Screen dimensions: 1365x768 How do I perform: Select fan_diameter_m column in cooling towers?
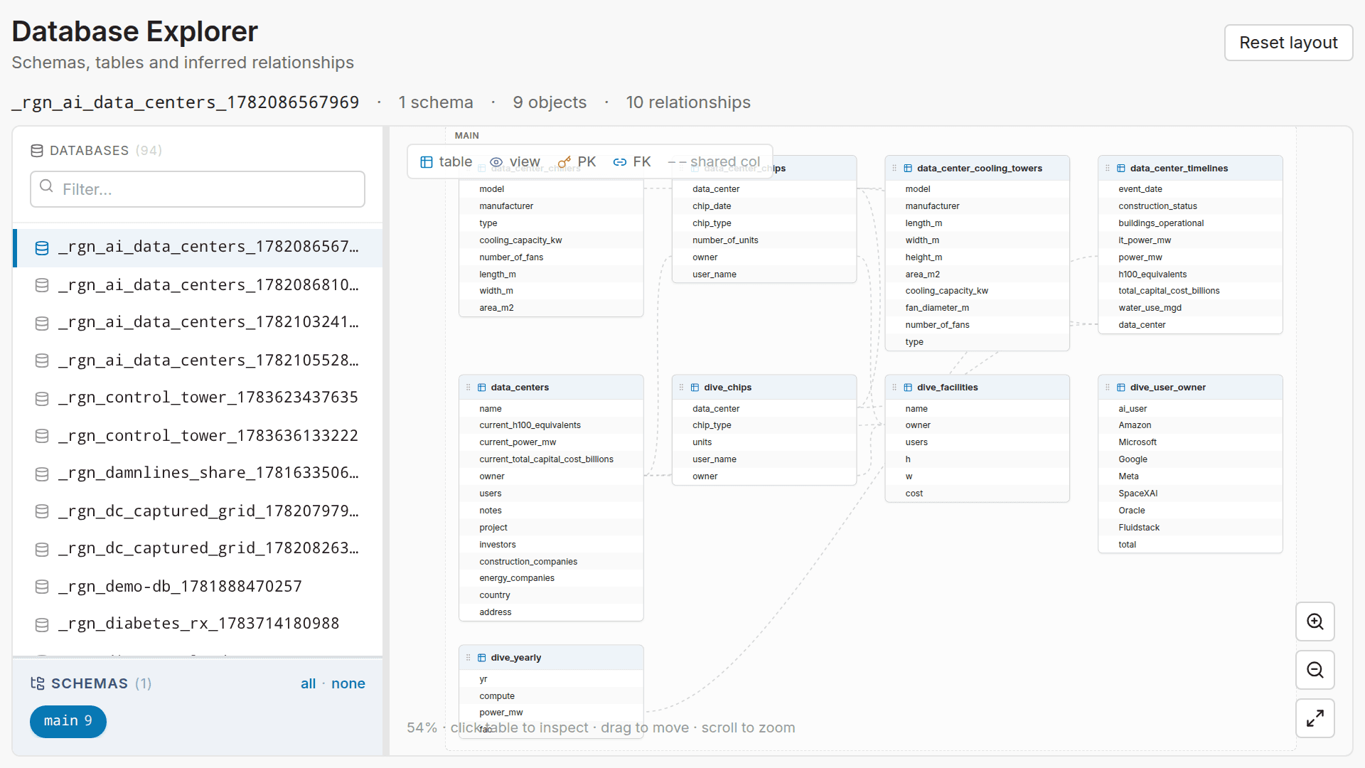click(x=977, y=308)
